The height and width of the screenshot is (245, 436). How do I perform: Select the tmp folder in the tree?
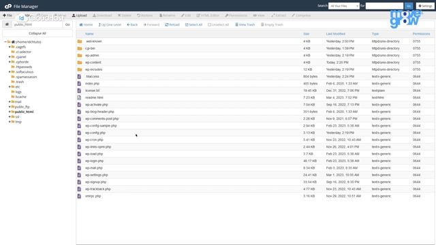(x=18, y=122)
